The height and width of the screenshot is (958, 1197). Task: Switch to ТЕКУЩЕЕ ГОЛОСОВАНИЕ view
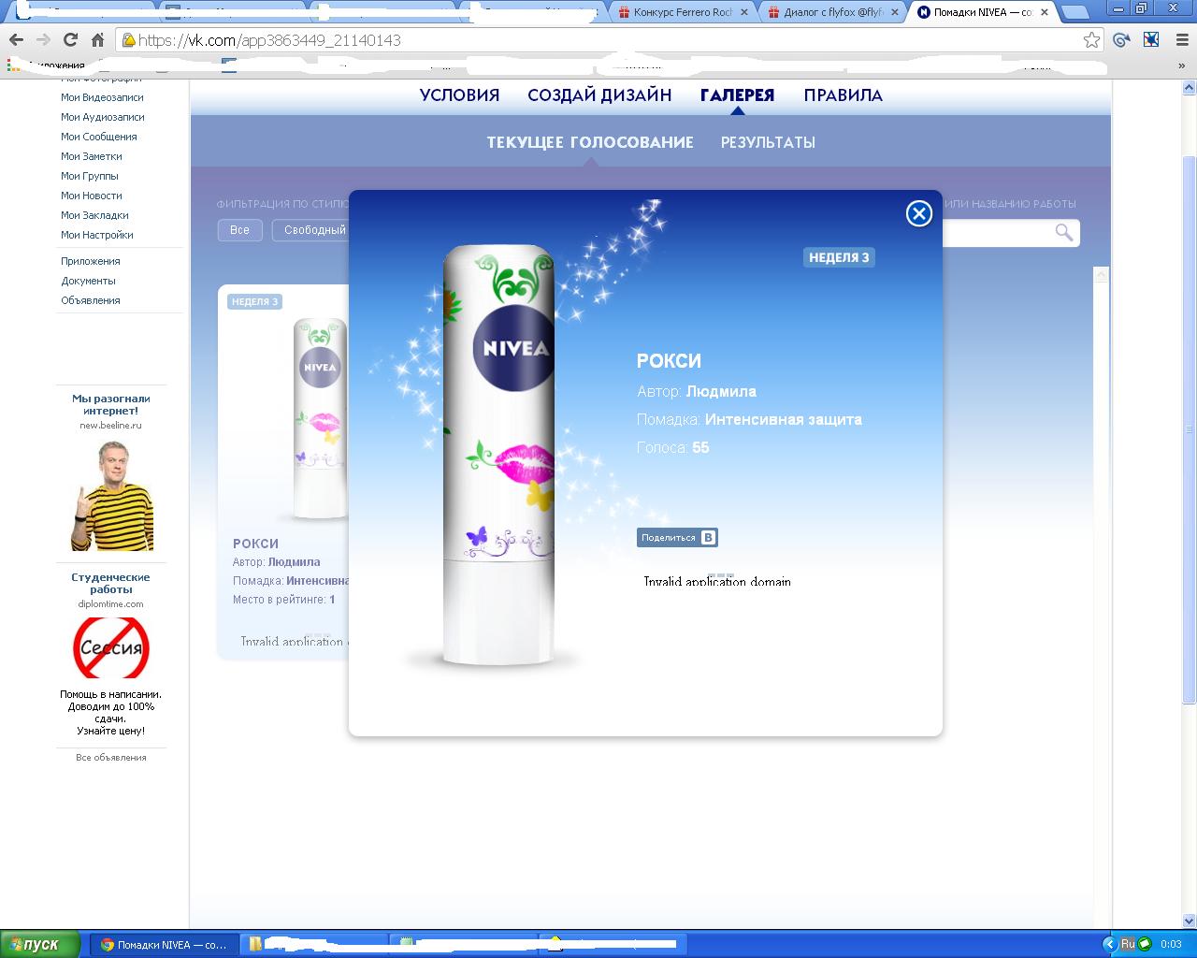[x=590, y=142]
